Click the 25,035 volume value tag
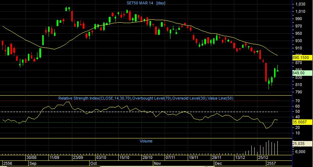Viewport: 313px width, 167px height. (302, 144)
